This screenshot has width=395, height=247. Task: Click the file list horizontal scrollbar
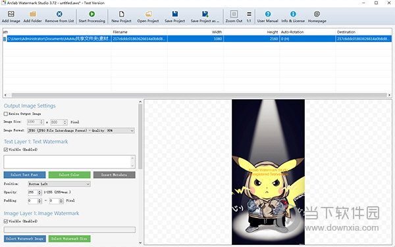199,95
